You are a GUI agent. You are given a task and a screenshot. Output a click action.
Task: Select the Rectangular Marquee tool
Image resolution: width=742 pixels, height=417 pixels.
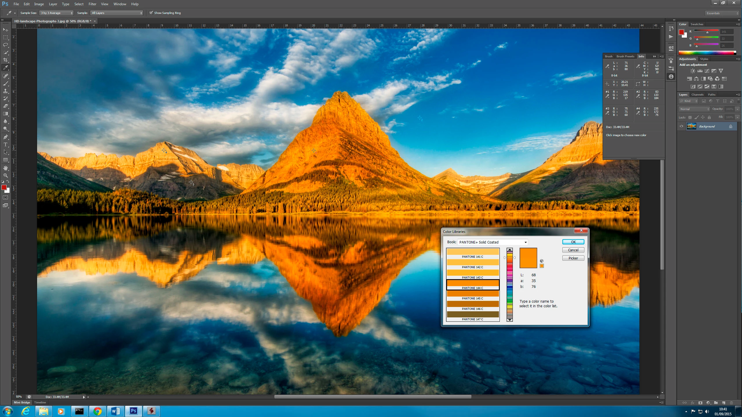6,37
